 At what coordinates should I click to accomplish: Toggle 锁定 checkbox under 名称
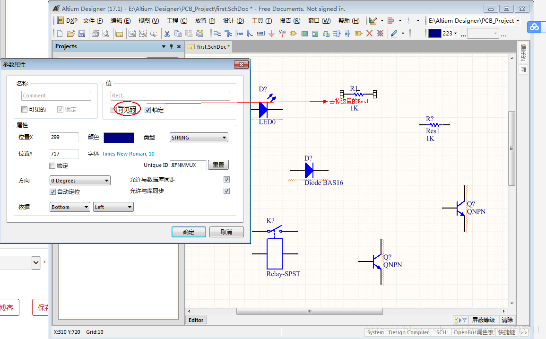[60, 109]
